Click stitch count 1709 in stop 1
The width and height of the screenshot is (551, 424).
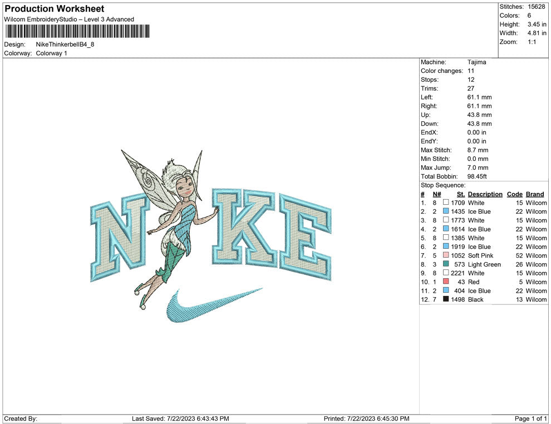[458, 203]
